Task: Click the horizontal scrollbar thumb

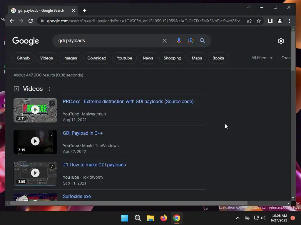Action: (x=129, y=203)
